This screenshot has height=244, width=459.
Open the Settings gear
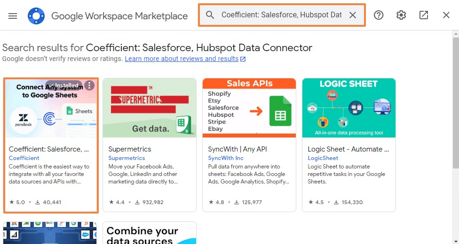click(401, 15)
